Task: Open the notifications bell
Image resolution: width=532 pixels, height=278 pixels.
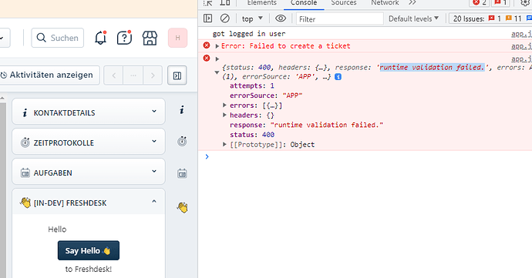Action: [x=100, y=38]
